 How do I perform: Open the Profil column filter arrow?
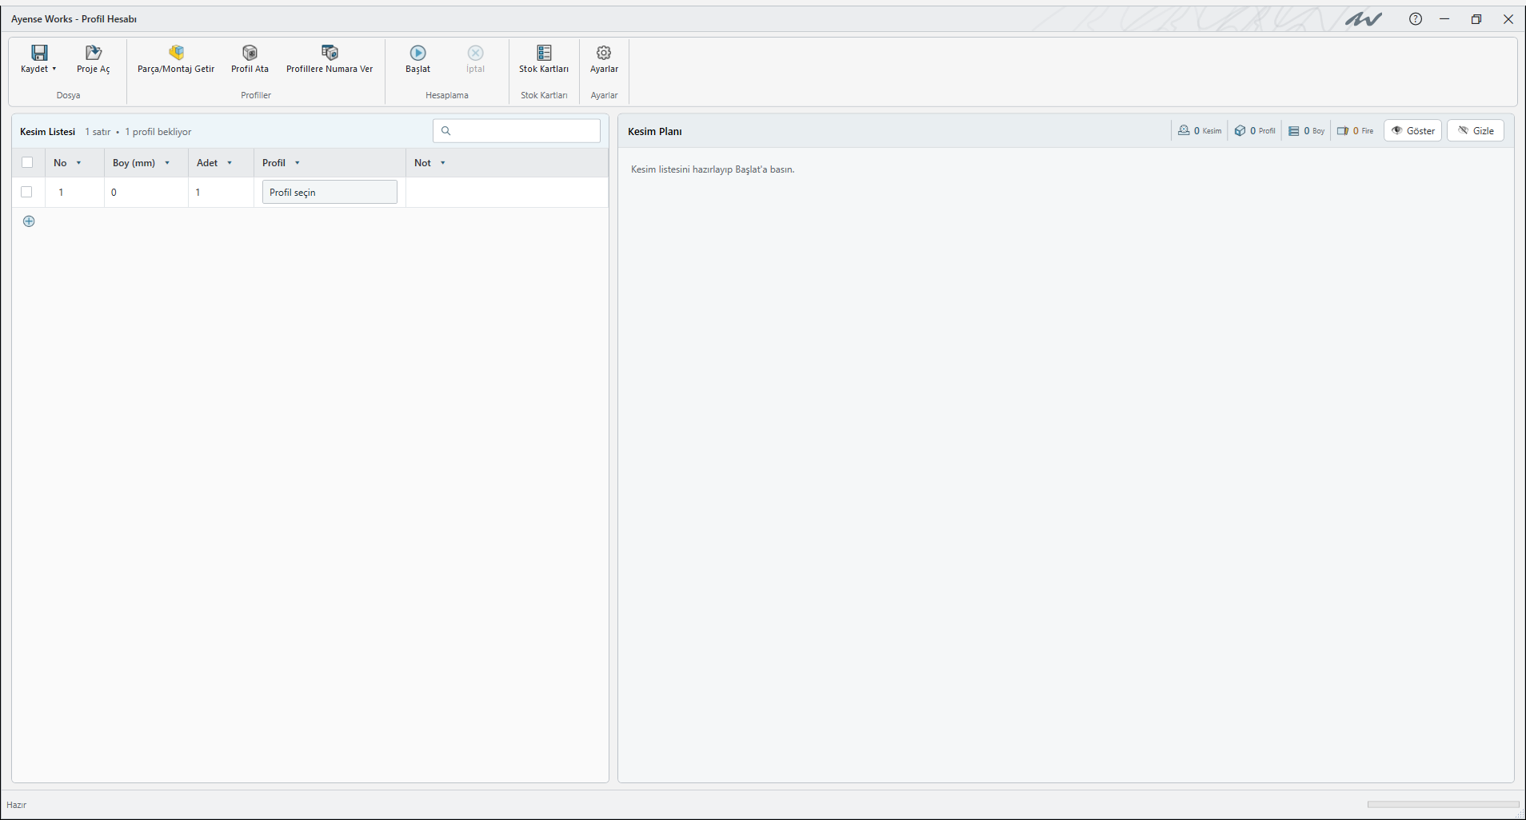coord(298,163)
